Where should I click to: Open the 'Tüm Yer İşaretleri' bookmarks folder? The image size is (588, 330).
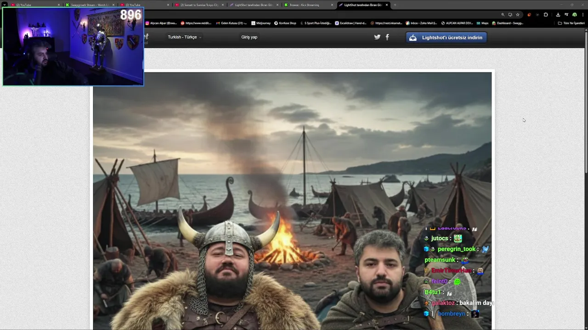(571, 23)
